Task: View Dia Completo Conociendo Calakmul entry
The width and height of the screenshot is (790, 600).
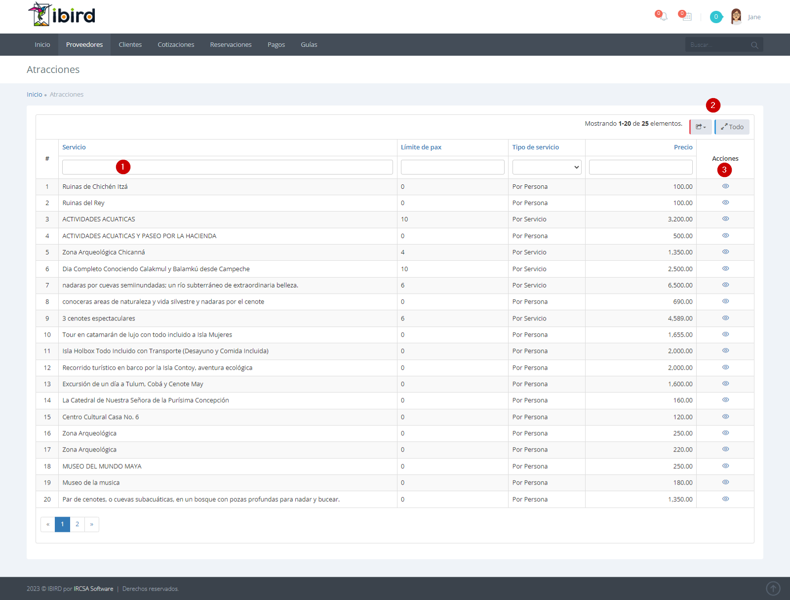Action: [x=725, y=269]
